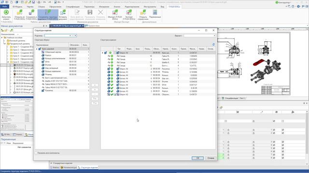Click refresh icon above product structure table

[213, 44]
